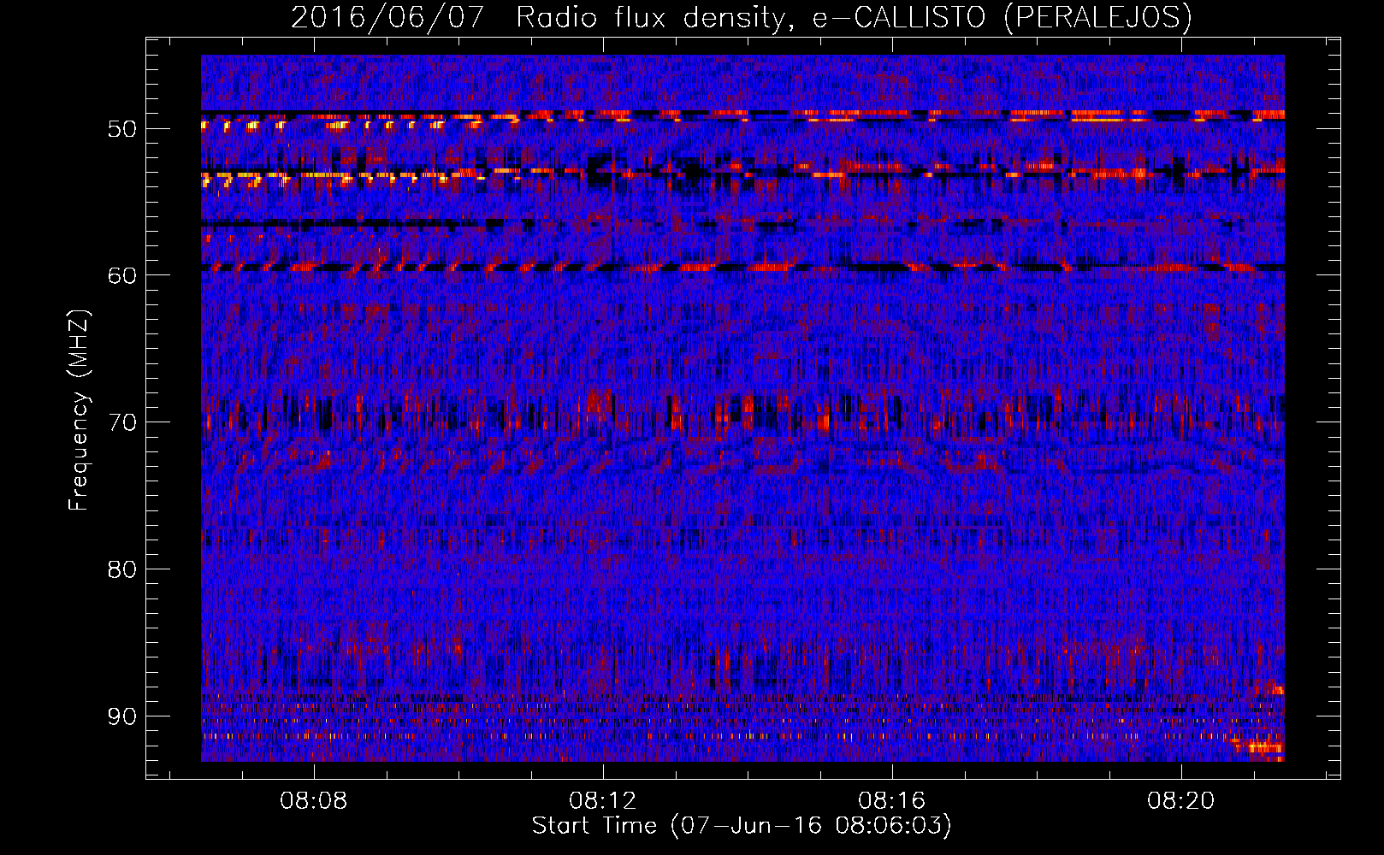Select the 90 frequency tick label

(x=122, y=716)
